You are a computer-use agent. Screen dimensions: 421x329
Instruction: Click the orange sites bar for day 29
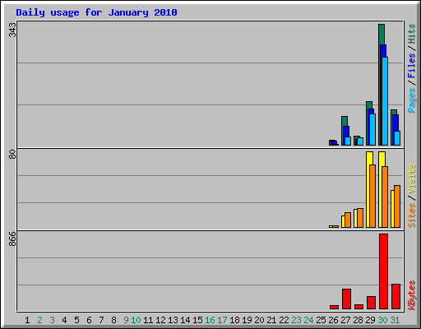(372, 196)
